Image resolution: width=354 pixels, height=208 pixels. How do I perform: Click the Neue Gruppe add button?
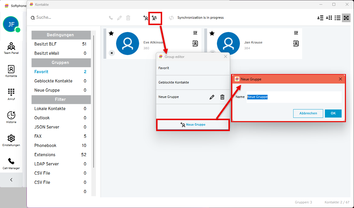193,125
